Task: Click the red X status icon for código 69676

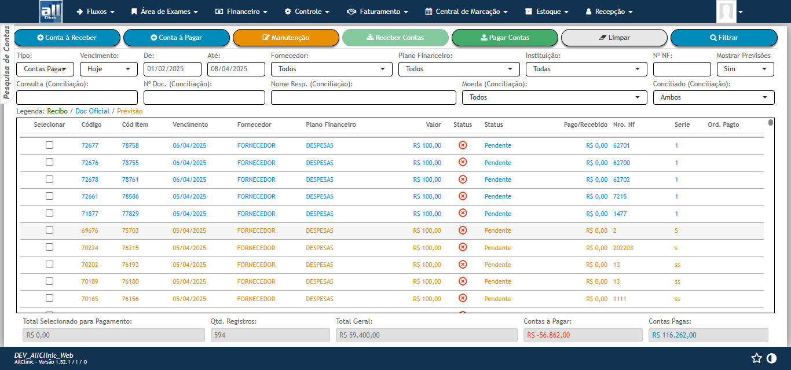Action: [x=462, y=230]
